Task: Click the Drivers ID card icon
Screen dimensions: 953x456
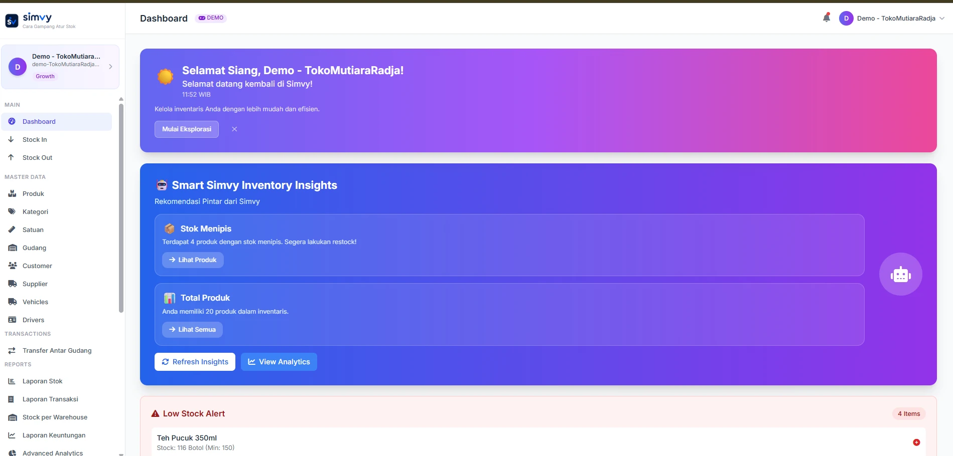Action: pyautogui.click(x=13, y=320)
